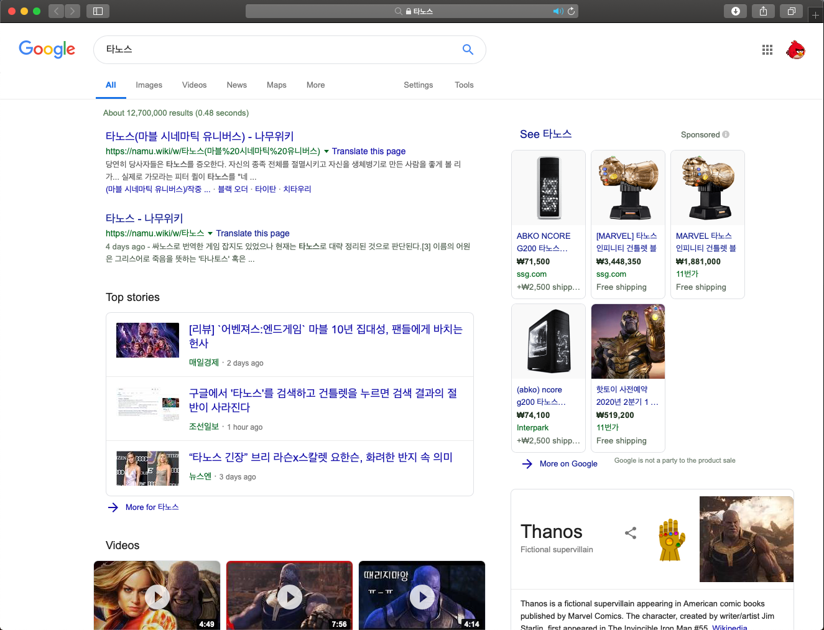Open [MARVEL] 타노스 ₩3,448,350 gauntlet product
This screenshot has width=824, height=630.
(628, 225)
